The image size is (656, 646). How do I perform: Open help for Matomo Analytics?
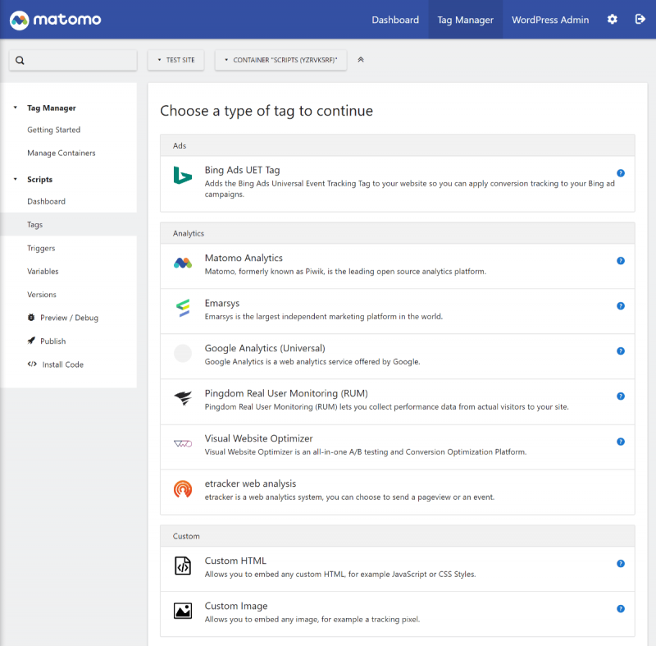point(621,261)
